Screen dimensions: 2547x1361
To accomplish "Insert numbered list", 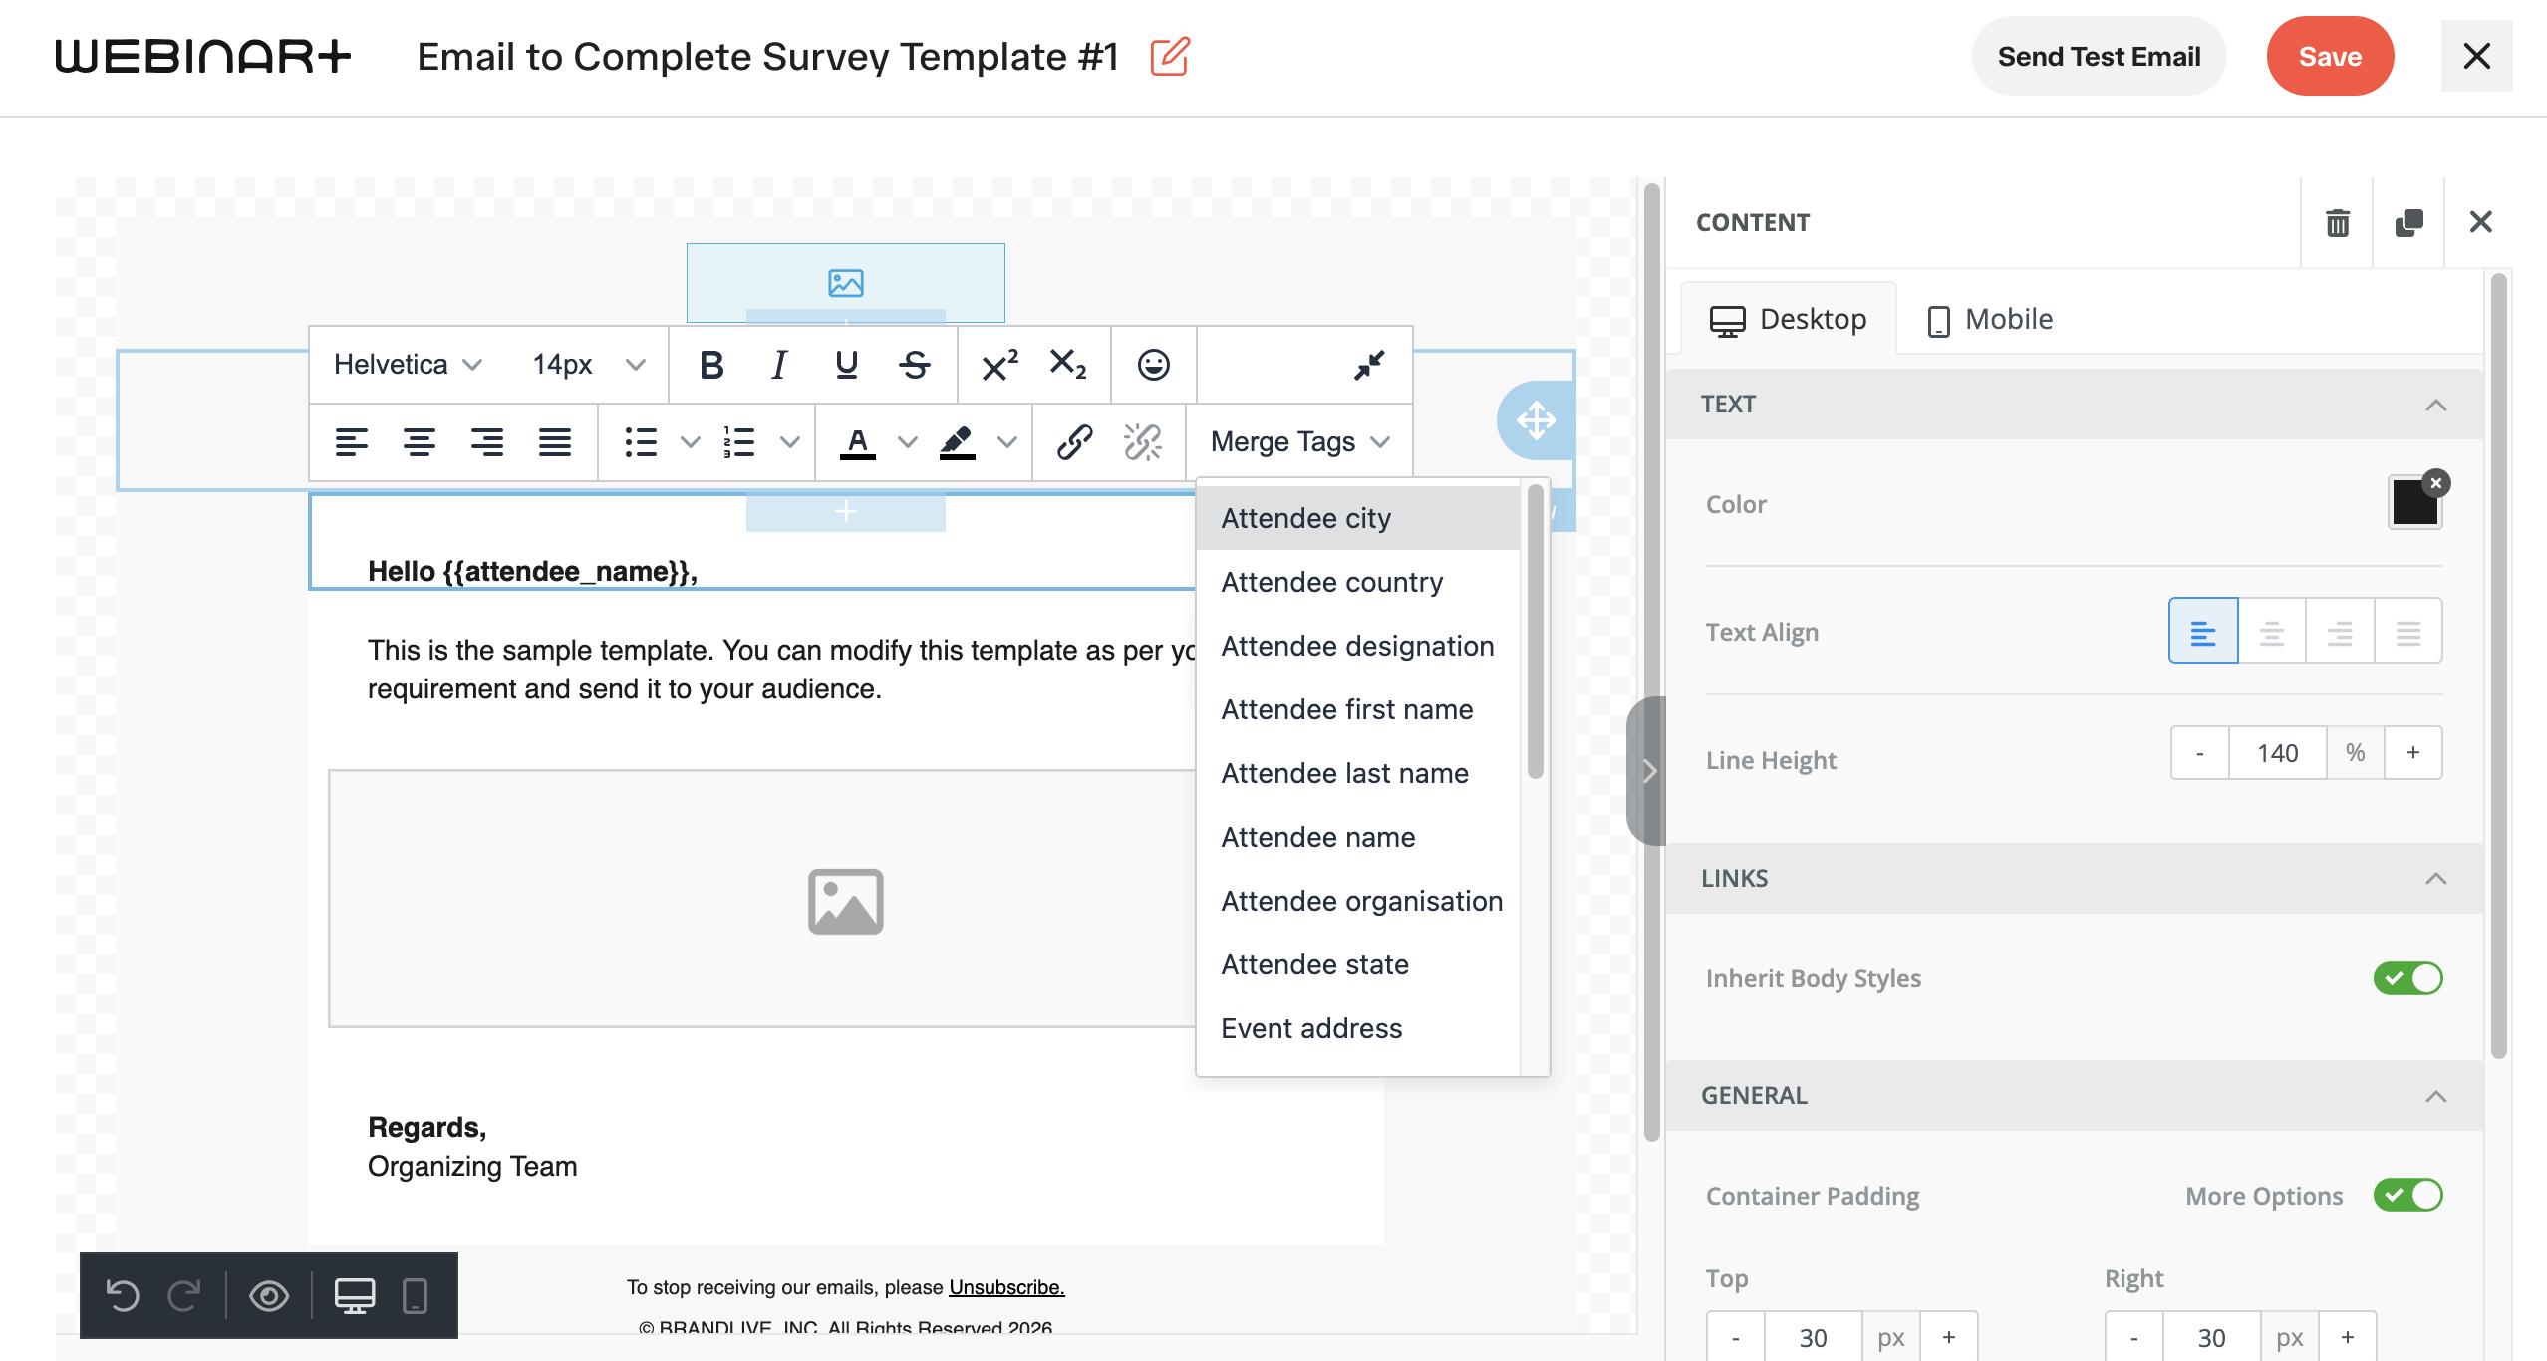I will 739,442.
